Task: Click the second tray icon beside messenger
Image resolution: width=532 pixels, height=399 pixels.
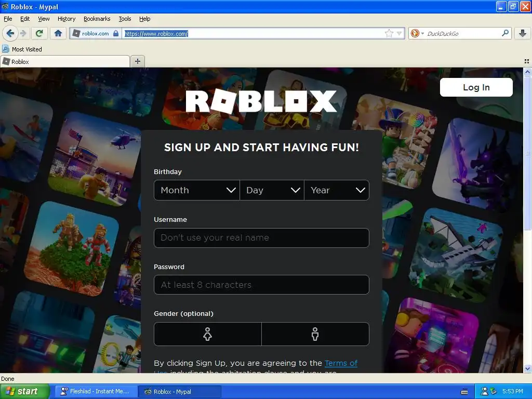Action: click(x=494, y=392)
